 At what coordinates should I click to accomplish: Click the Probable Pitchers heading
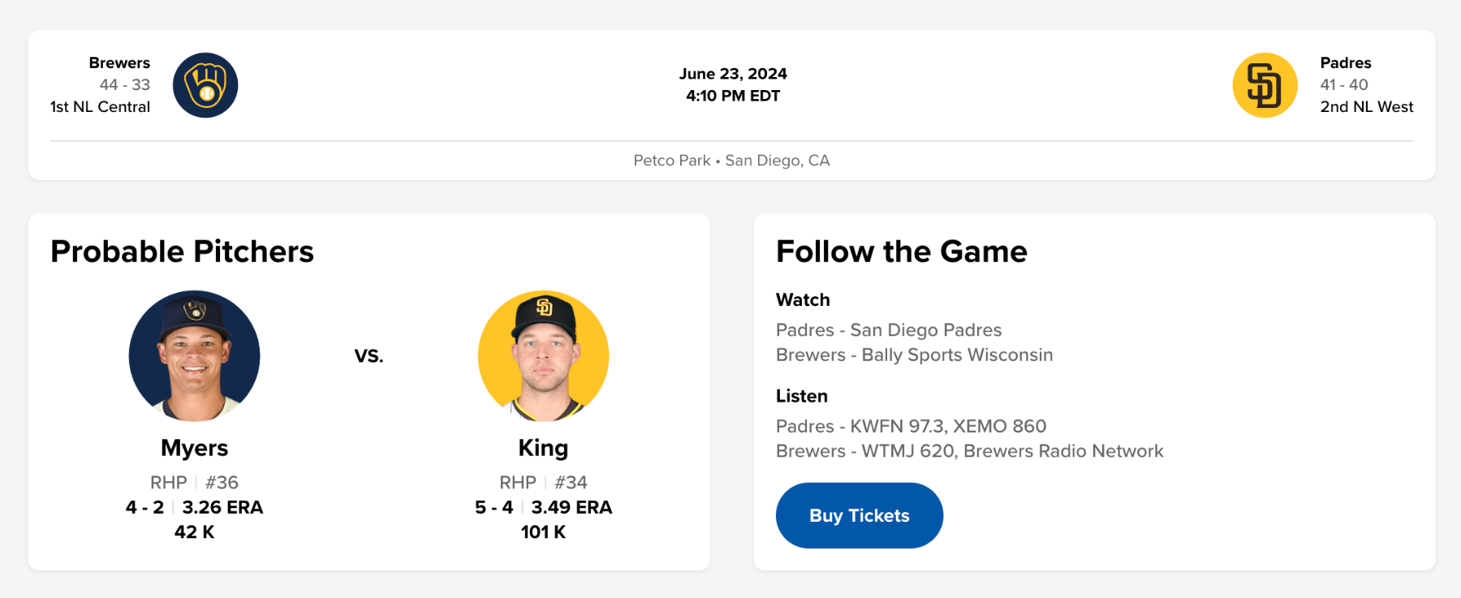182,252
